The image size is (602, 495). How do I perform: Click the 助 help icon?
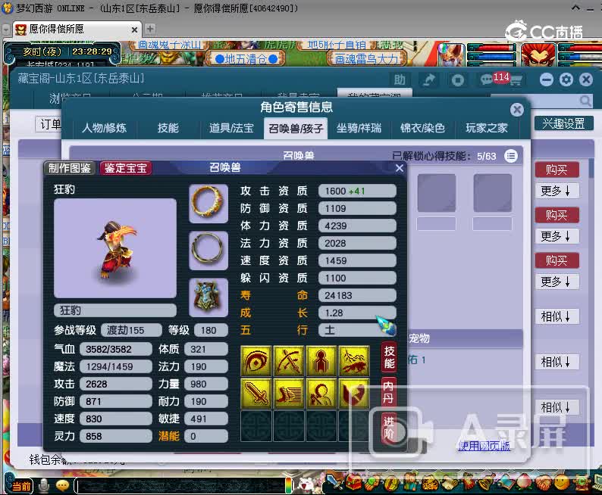pyautogui.click(x=400, y=80)
